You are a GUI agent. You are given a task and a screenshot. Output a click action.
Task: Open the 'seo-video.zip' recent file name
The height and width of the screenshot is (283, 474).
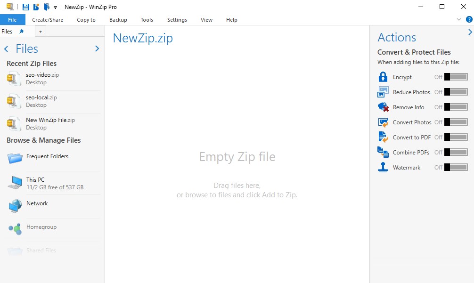42,74
